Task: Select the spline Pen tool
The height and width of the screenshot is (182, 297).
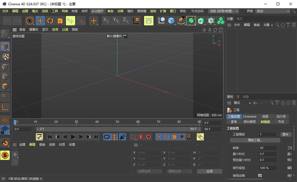Action: pos(181,21)
